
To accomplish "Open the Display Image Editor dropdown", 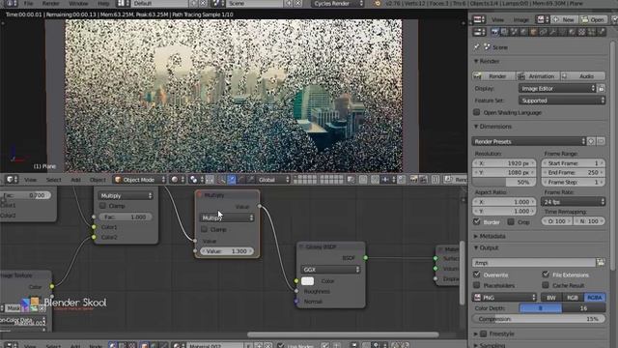I will (557, 88).
